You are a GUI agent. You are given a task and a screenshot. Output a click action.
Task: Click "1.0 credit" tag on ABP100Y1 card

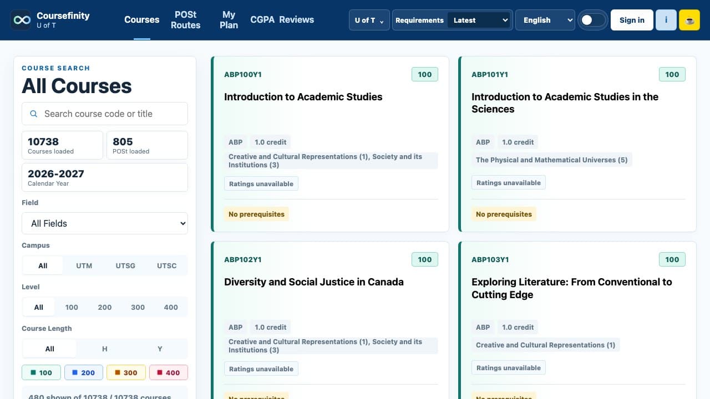pos(271,142)
